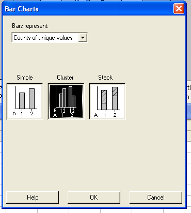191x213 pixels.
Task: Click the 'Bars represent:' label
Action: (30, 26)
